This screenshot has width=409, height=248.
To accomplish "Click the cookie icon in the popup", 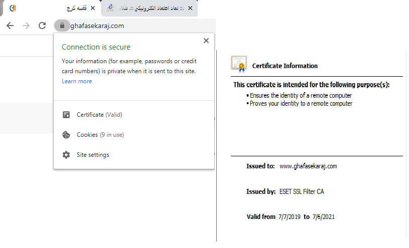I will coord(66,135).
